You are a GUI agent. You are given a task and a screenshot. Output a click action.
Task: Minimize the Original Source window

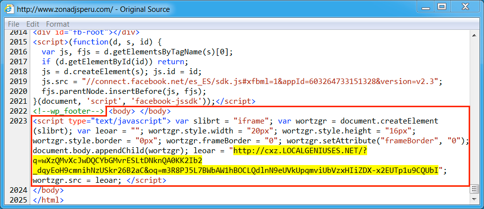(425, 6)
